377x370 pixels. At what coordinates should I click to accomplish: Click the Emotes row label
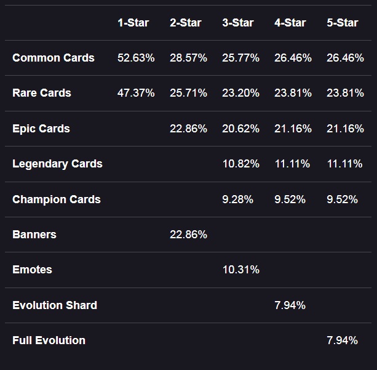(32, 270)
